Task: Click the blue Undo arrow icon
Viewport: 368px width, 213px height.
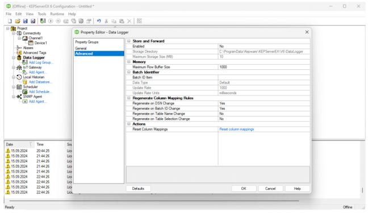Action: click(99, 21)
